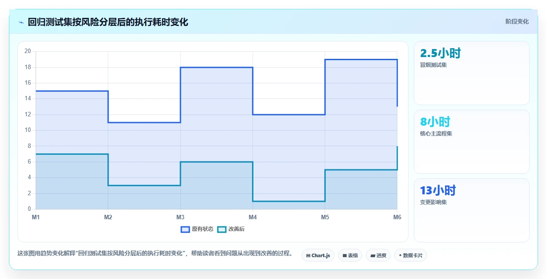547x279 pixels.
Task: Click the M3 x-axis label
Action: click(180, 217)
